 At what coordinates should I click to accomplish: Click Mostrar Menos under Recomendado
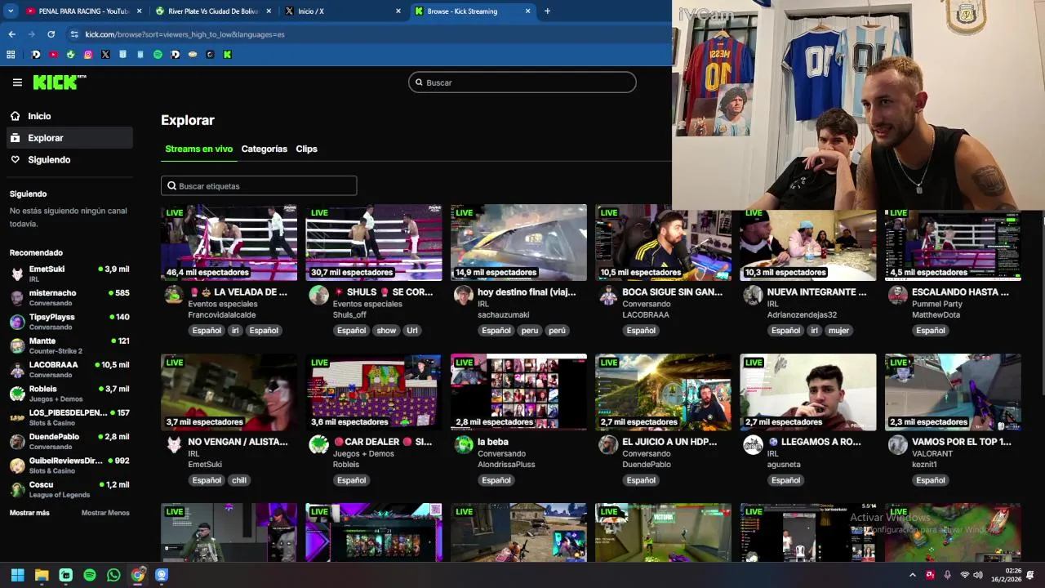(x=105, y=513)
